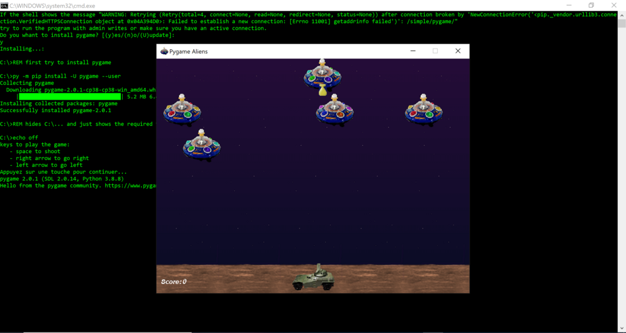Click the console scrollbar up arrow
The height and width of the screenshot is (333, 626).
[x=622, y=14]
